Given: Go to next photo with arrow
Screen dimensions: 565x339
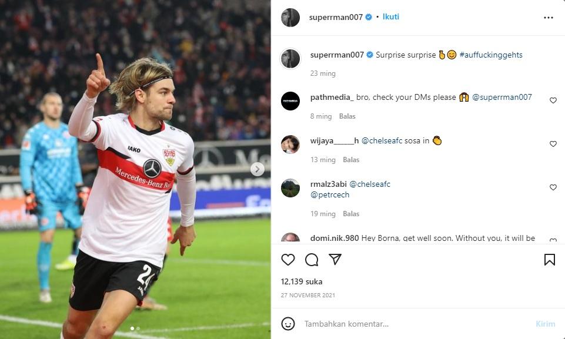Looking at the screenshot, I should click(257, 169).
